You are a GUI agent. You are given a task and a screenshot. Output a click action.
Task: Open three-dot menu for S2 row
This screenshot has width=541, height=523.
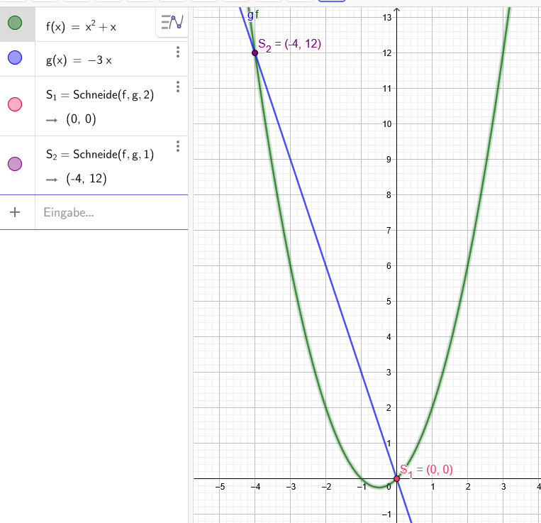click(x=178, y=146)
